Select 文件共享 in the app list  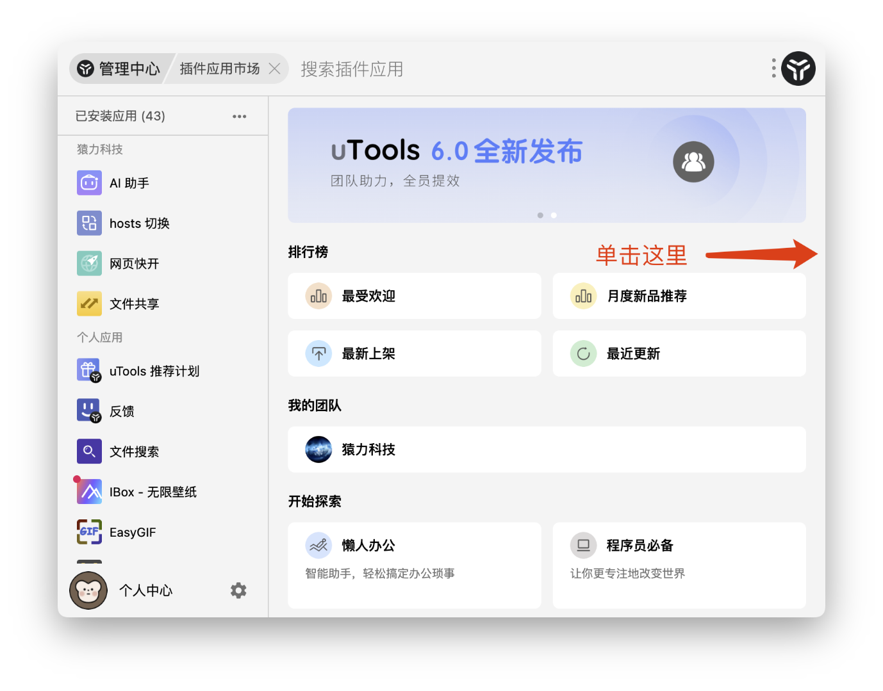click(163, 304)
